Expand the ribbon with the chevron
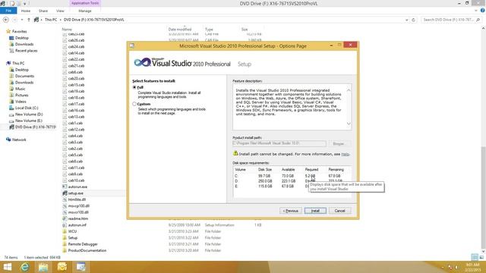The image size is (486, 273). [476, 11]
